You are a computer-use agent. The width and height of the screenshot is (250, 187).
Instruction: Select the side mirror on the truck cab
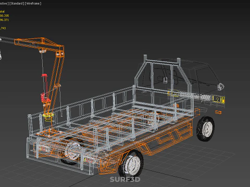coord(221,86)
